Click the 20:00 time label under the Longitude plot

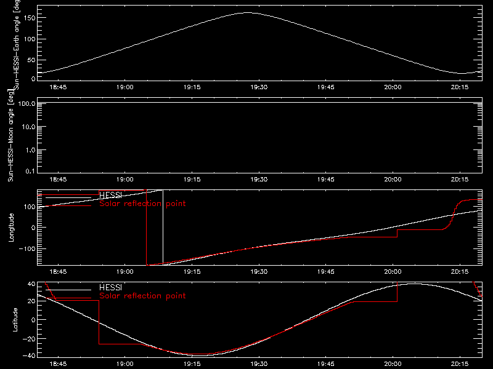393,271
